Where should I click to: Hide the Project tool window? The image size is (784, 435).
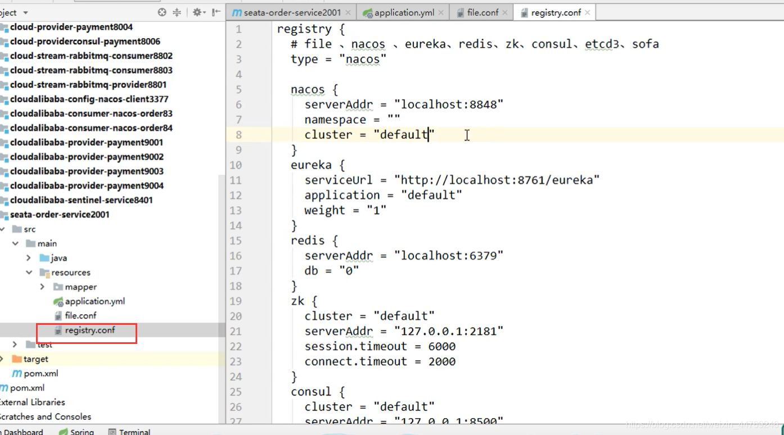[x=216, y=12]
